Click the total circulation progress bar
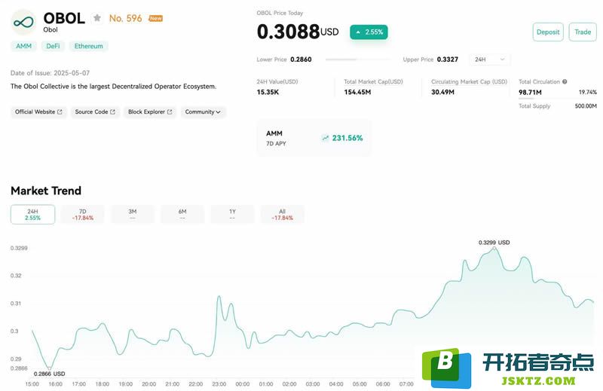Viewport: 603px width, 391px height. click(x=557, y=99)
